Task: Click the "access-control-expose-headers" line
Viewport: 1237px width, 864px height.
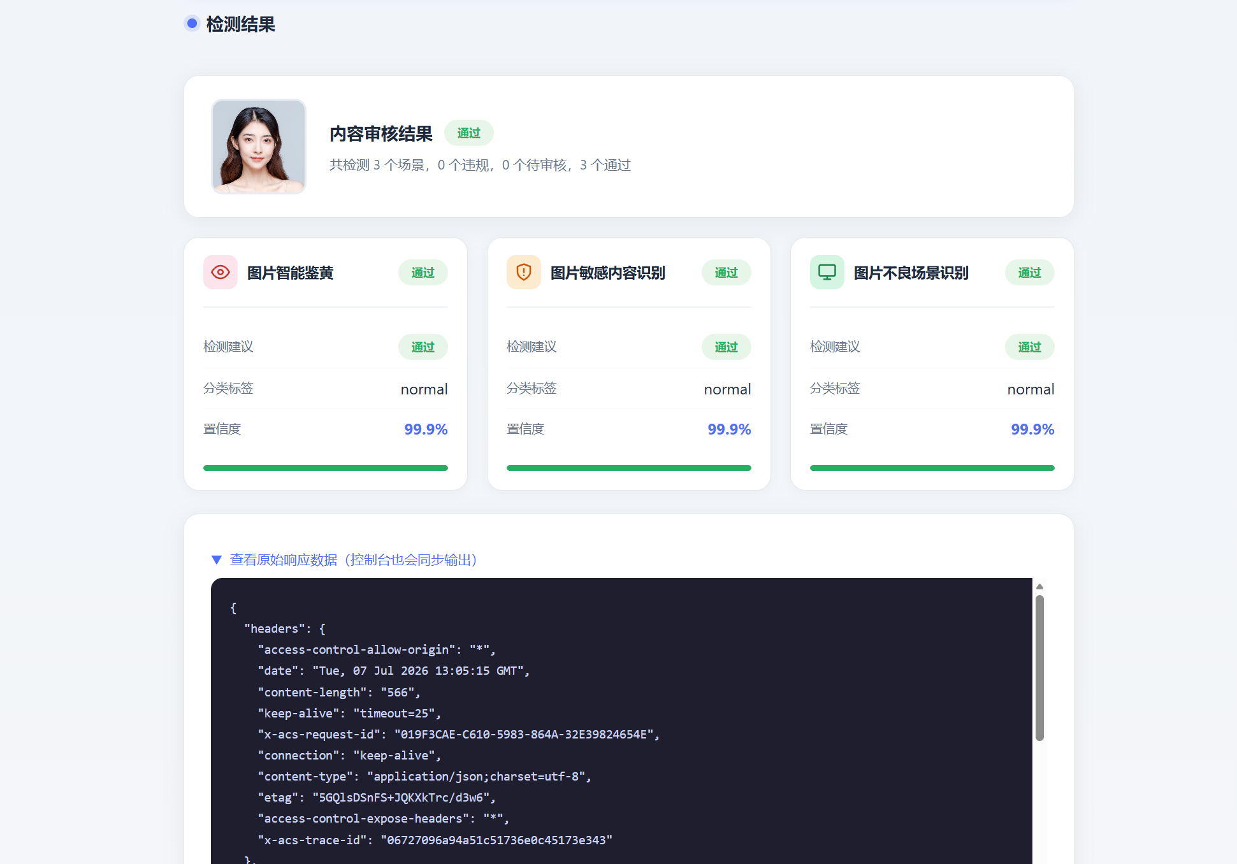Action: click(384, 819)
